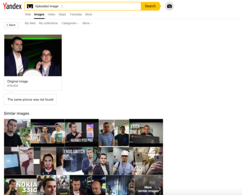242x195 pixels.
Task: Open the original uploaded image preview
Action: [33, 55]
